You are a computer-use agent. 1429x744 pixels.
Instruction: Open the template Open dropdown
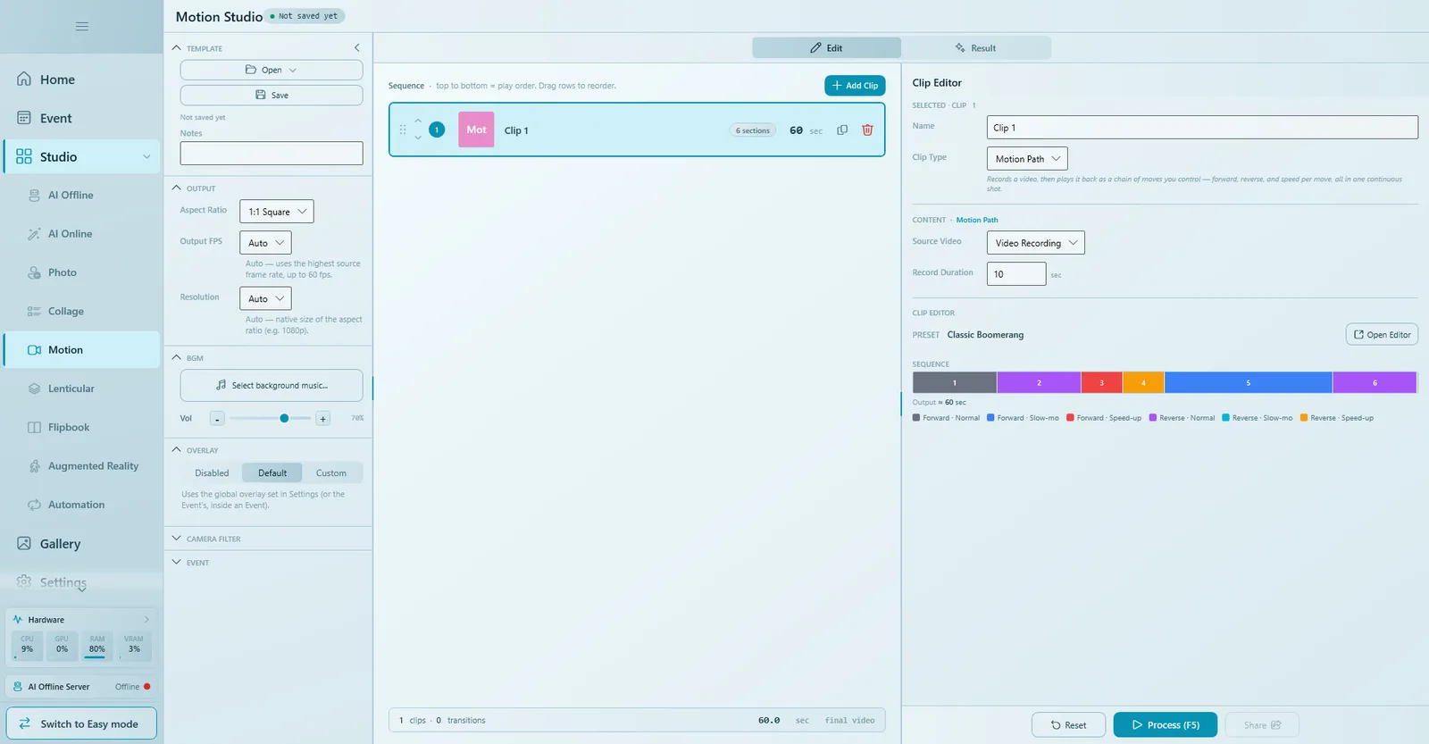point(272,70)
